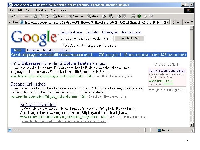
Task: Select the Web'de Ara radio button
Action: point(62,45)
